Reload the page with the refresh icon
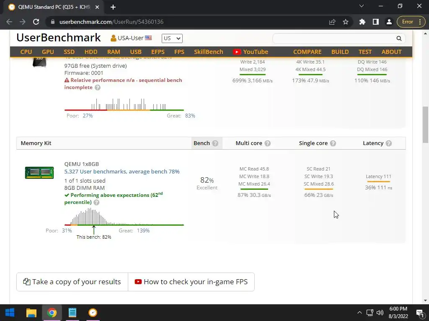Image resolution: width=429 pixels, height=321 pixels. [36, 22]
